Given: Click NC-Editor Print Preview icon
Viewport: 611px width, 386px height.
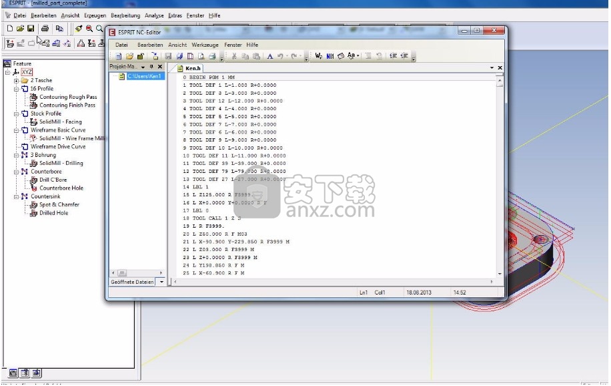Looking at the screenshot, I should [x=201, y=56].
